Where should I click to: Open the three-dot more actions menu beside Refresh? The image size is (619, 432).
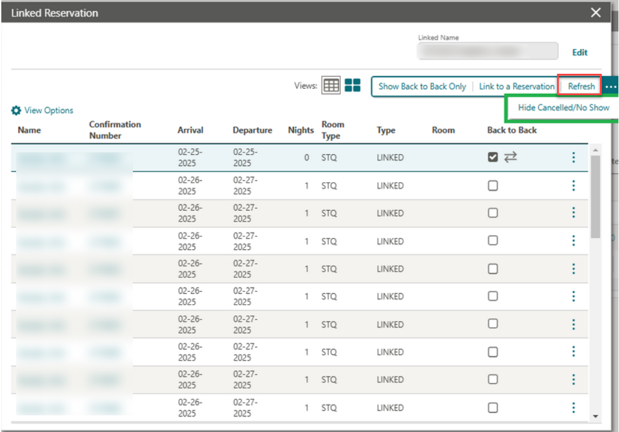click(610, 86)
